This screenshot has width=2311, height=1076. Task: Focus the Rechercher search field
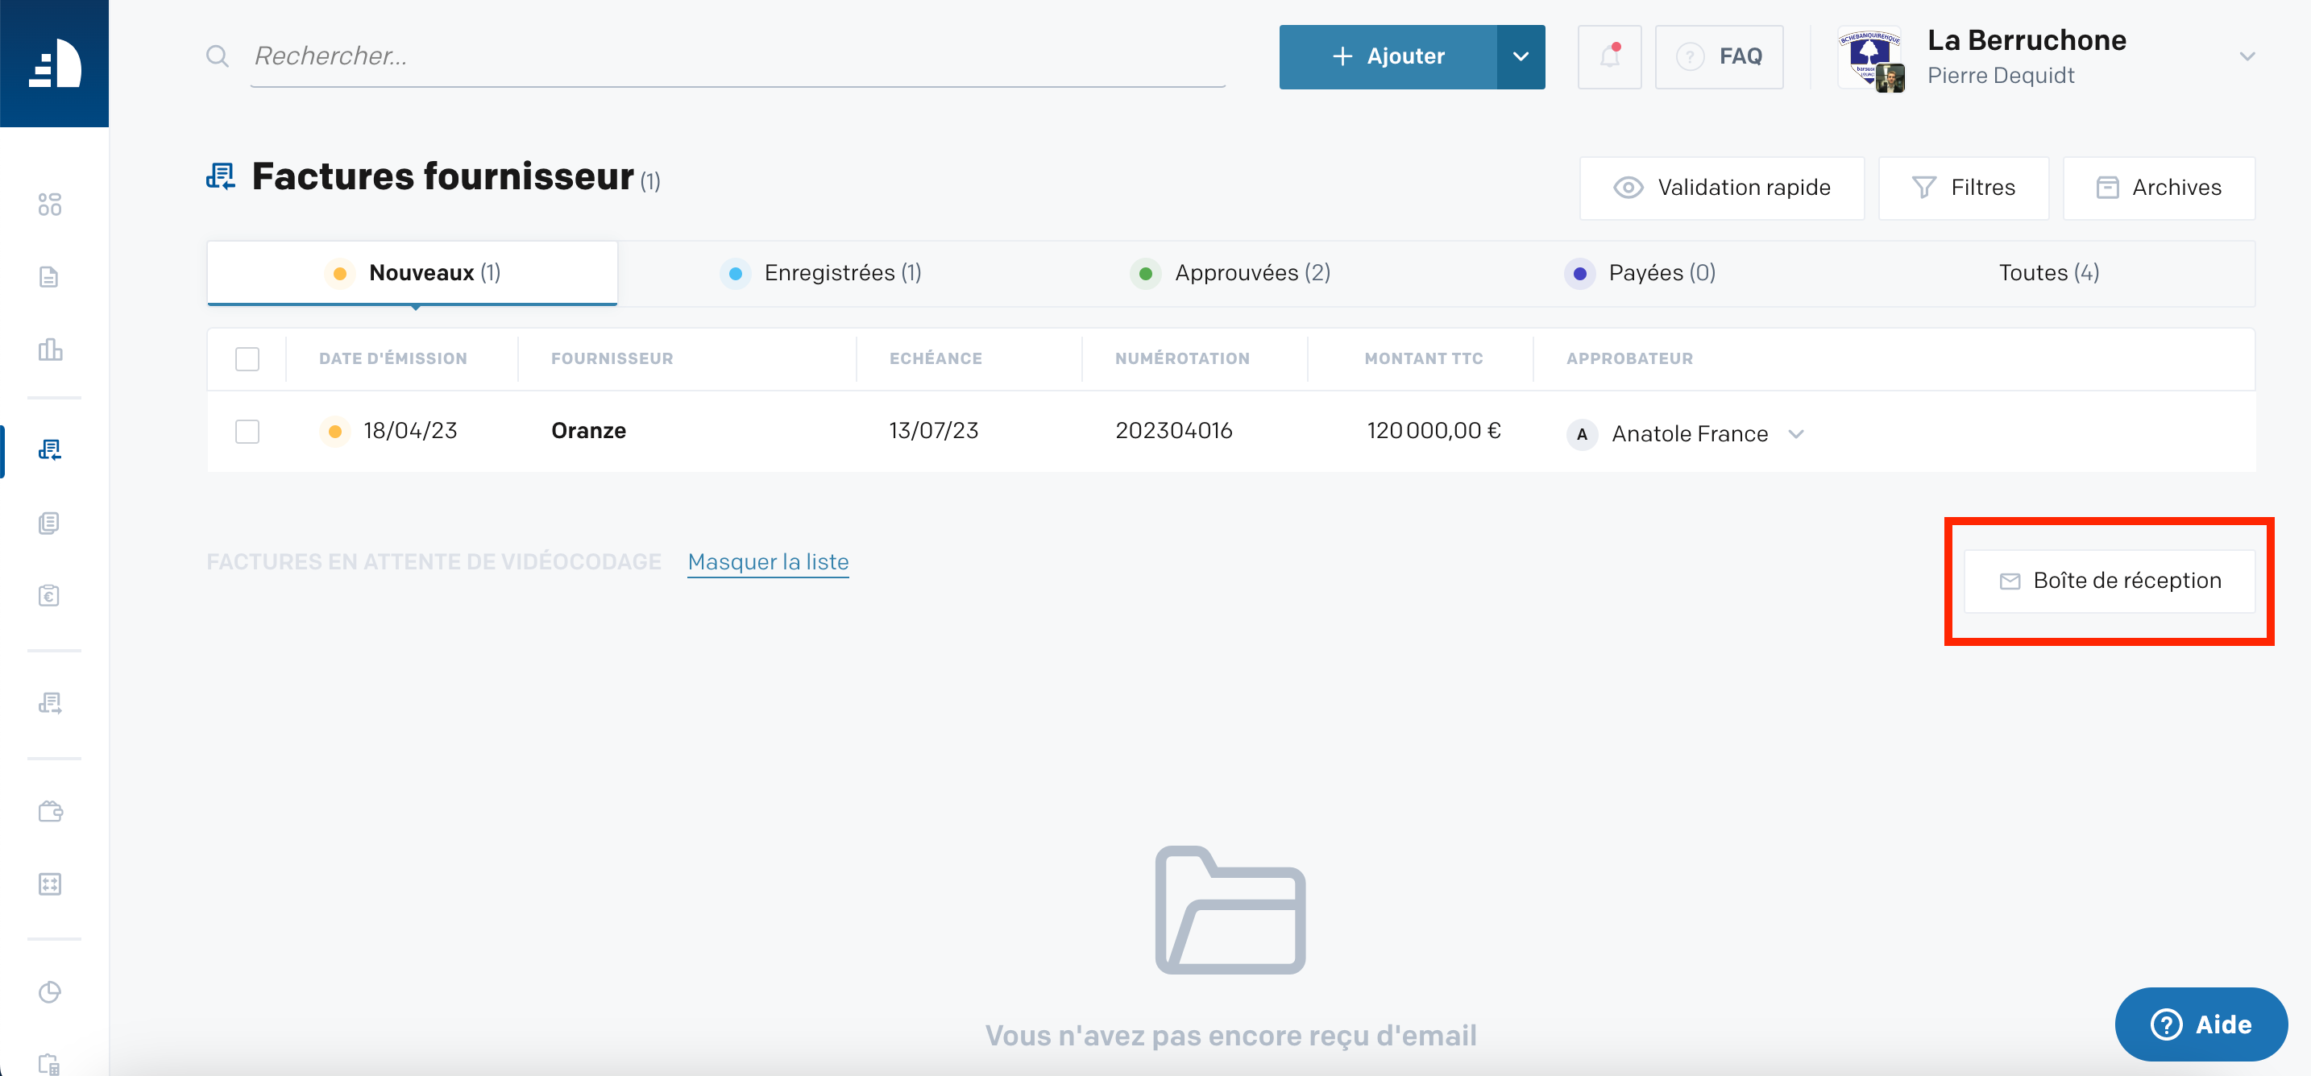click(x=737, y=56)
